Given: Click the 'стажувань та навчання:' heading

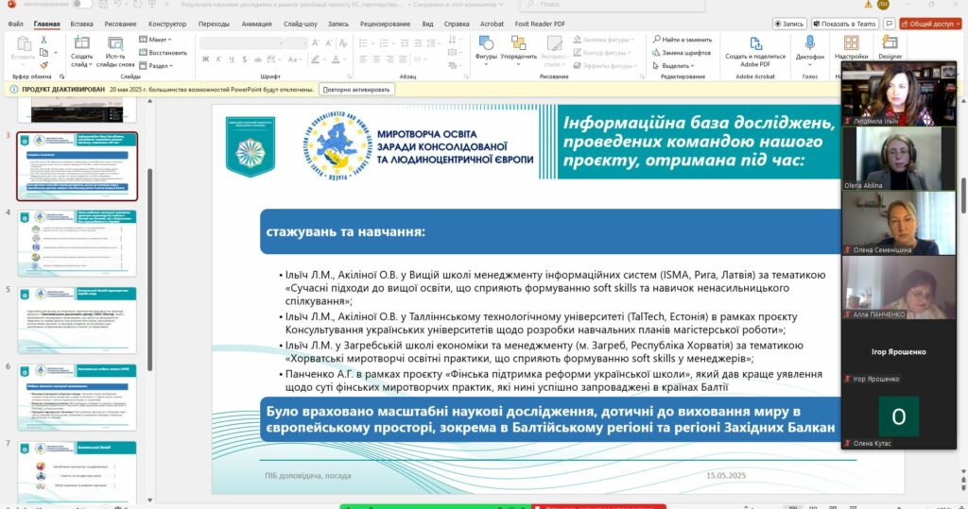Looking at the screenshot, I should (x=346, y=232).
